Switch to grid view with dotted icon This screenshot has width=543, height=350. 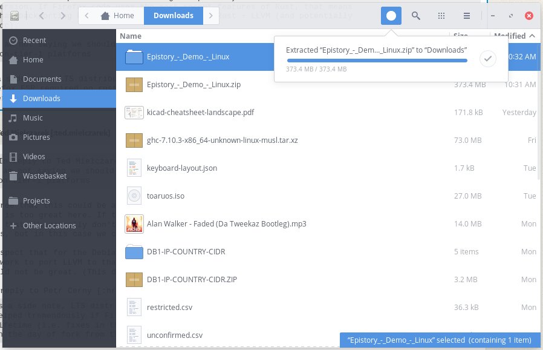(441, 16)
